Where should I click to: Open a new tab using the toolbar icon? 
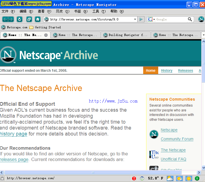coord(29,20)
